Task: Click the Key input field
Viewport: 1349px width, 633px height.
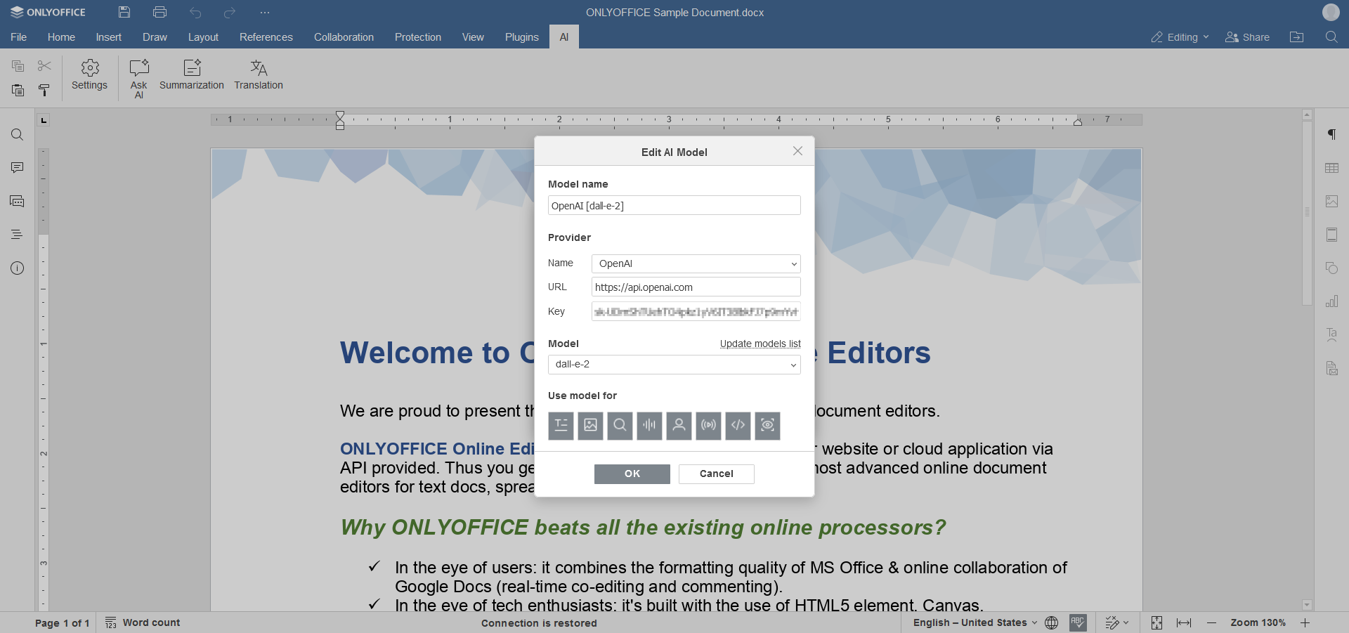Action: (x=695, y=311)
